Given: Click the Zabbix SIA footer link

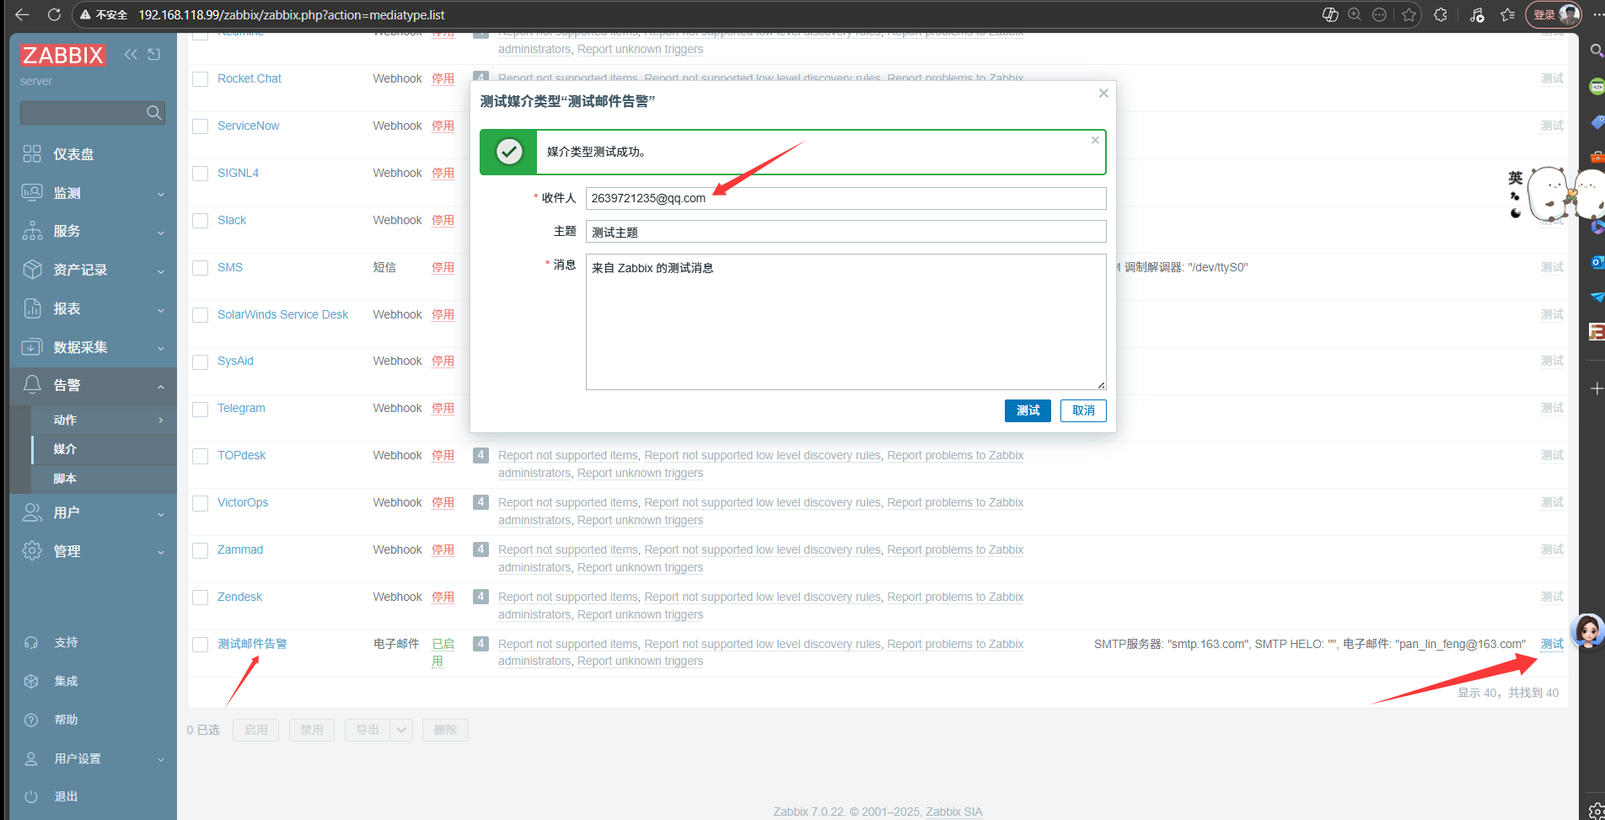Looking at the screenshot, I should 954,812.
